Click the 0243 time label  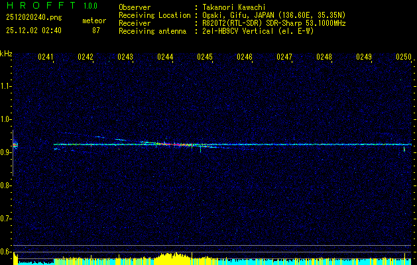(125, 58)
